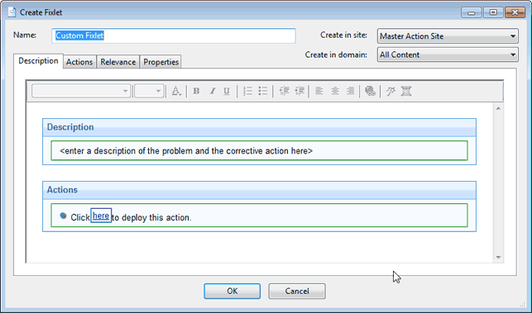
Task: Click the editor scrollbar up arrow
Action: tap(498, 108)
